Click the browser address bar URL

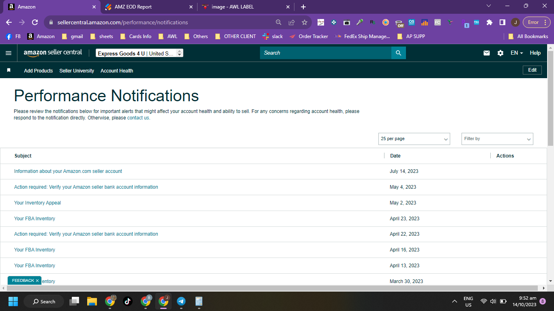coord(123,22)
